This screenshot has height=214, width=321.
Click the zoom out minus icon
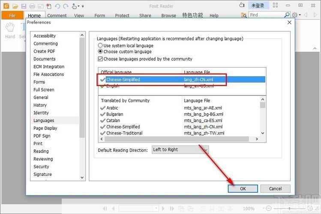click(269, 208)
